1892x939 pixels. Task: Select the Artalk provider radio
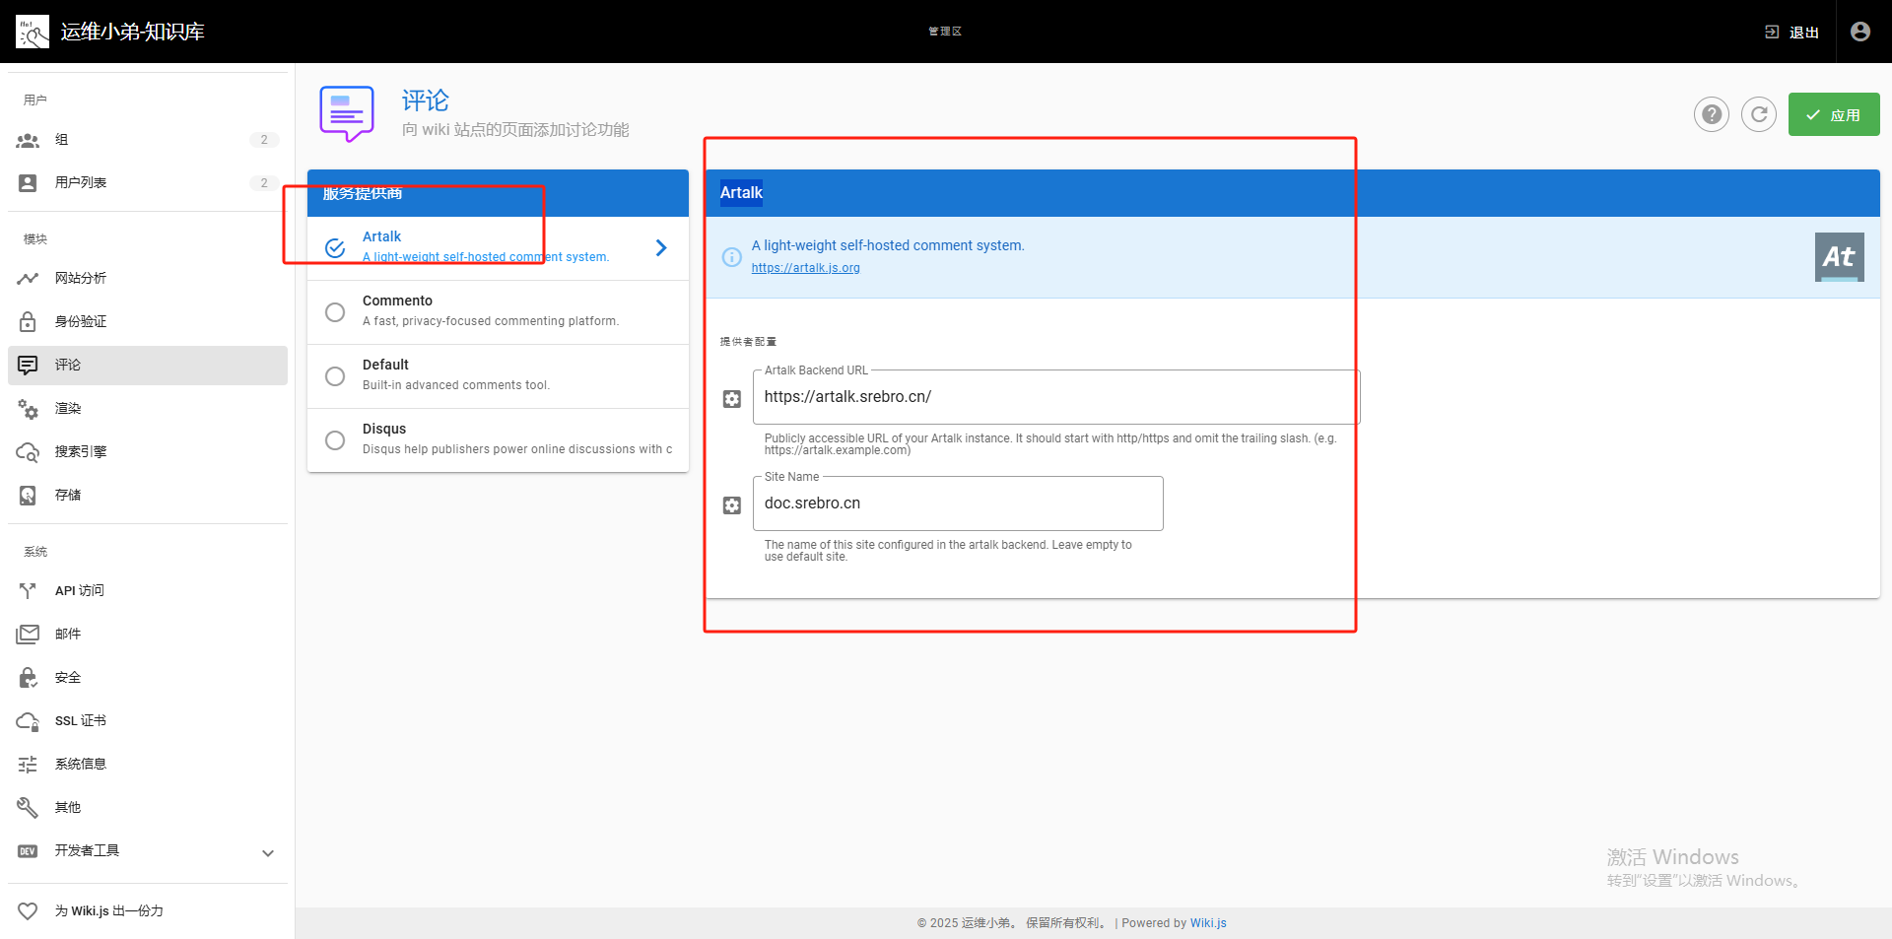(335, 248)
